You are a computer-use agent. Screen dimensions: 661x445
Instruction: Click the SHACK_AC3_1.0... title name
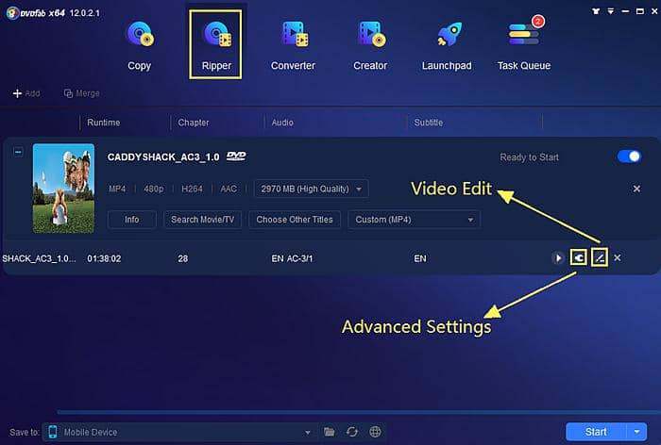39,258
